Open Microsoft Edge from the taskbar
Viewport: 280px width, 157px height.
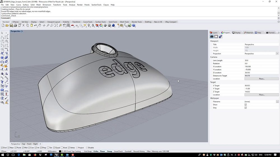pos(19,155)
